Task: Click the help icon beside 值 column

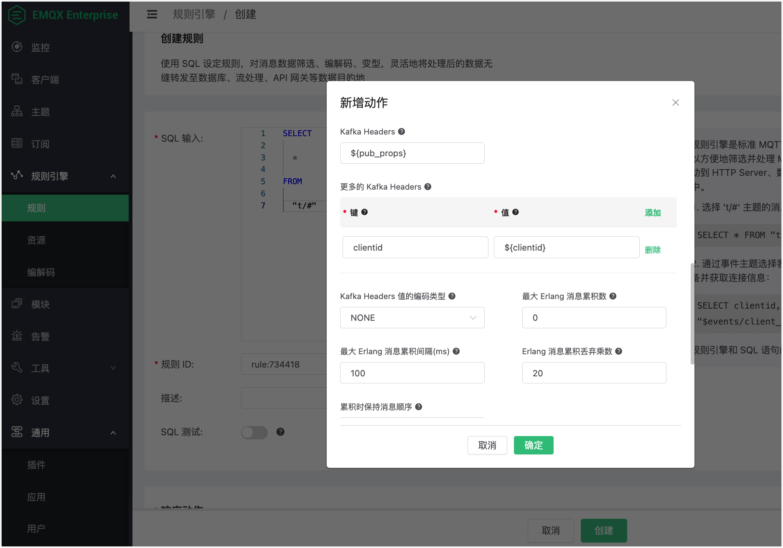Action: tap(516, 212)
